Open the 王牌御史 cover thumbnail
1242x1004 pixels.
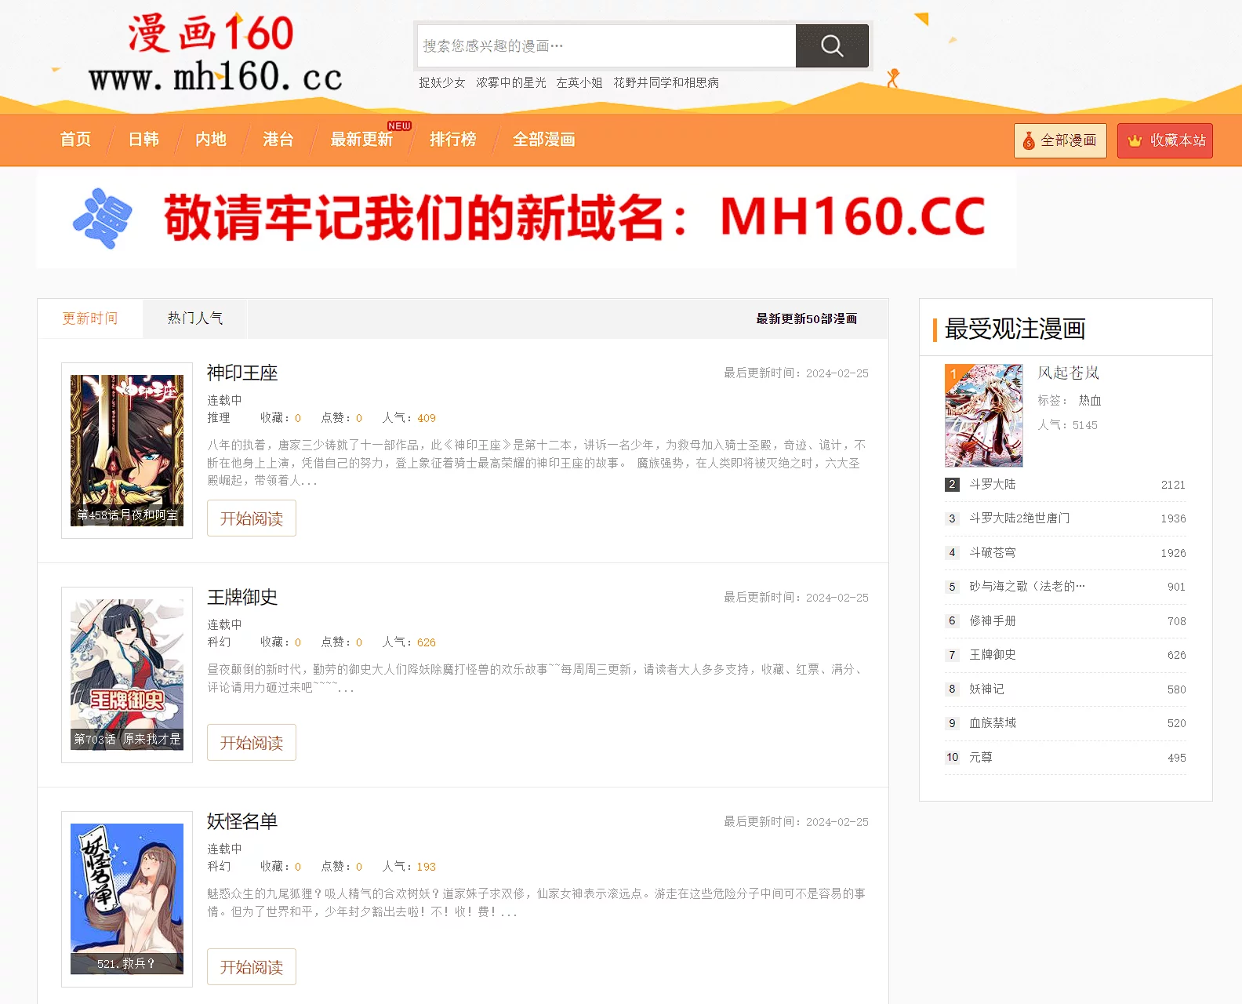coord(127,675)
